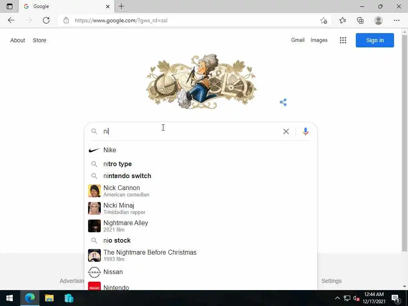Viewport: 408px width, 306px height.
Task: Choose the Nick Cannon suggestion
Action: (x=201, y=191)
